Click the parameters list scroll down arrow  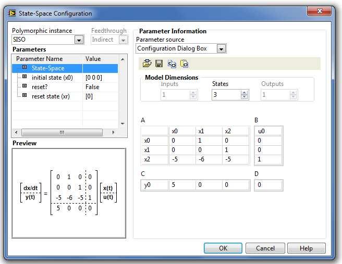123,123
